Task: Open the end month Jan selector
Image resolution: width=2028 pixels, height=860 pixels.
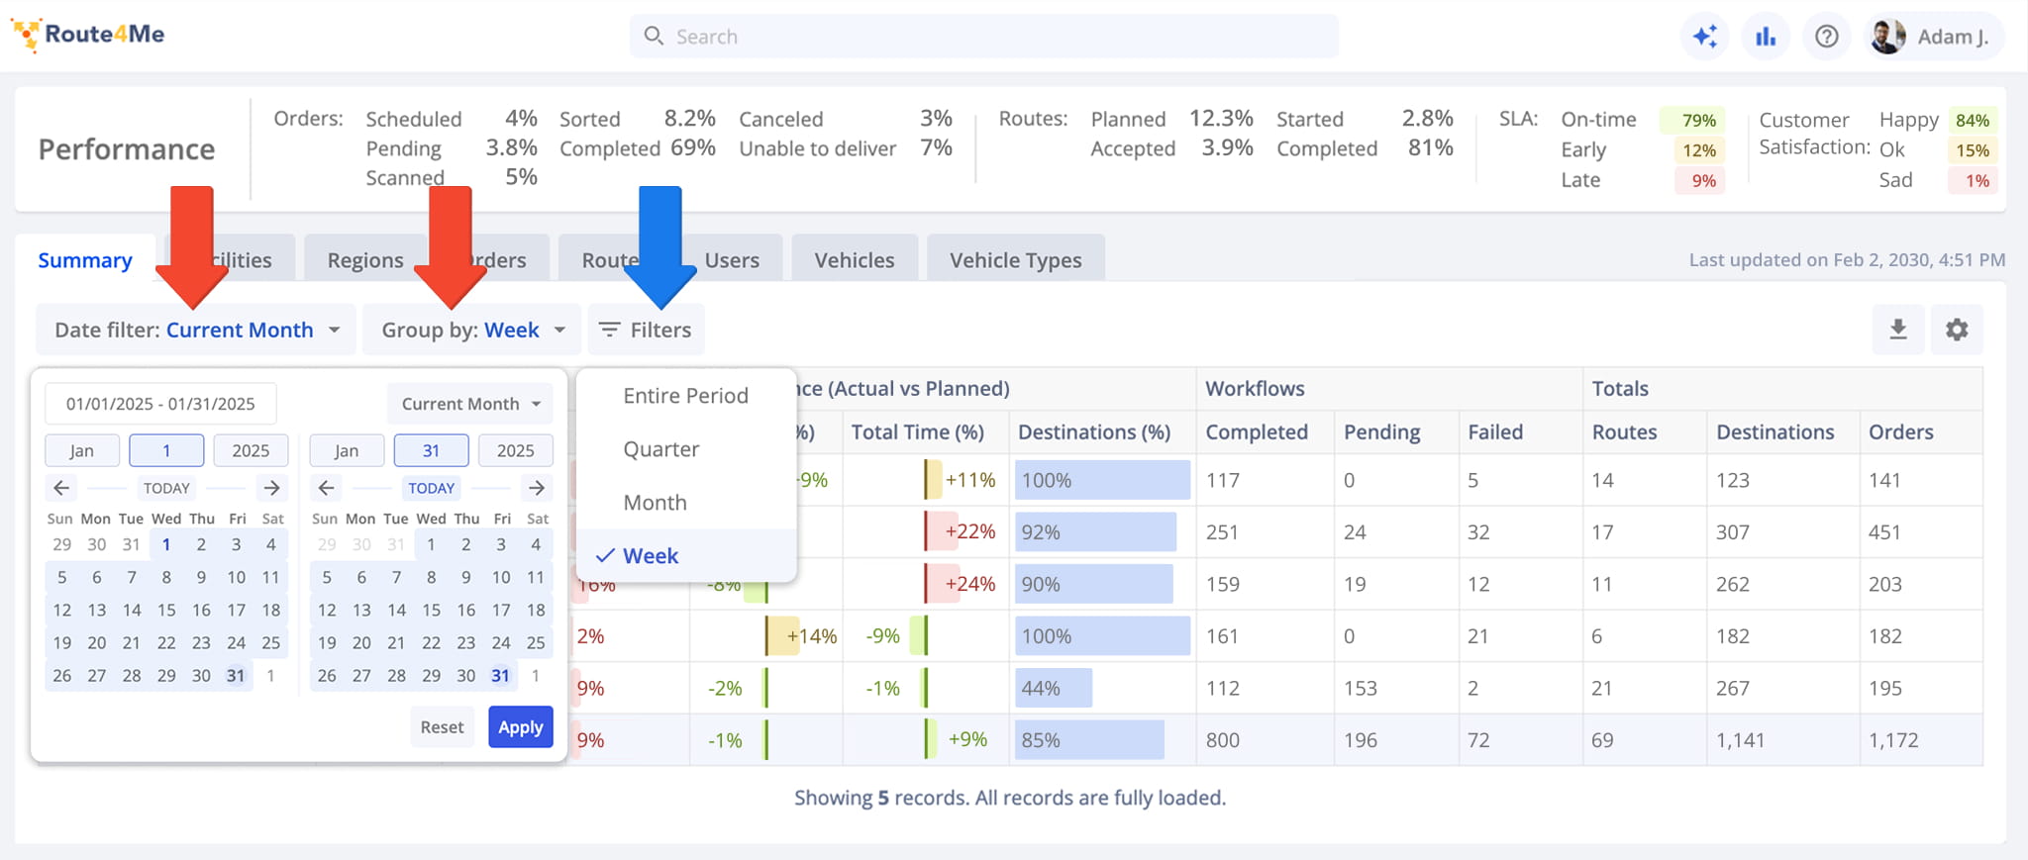Action: pyautogui.click(x=347, y=450)
